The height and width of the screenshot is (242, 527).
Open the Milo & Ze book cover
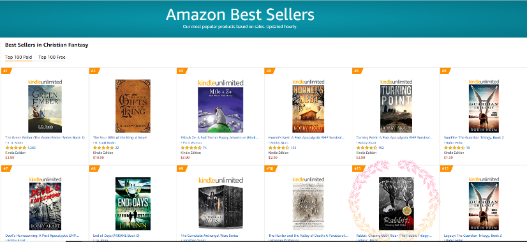click(x=221, y=110)
